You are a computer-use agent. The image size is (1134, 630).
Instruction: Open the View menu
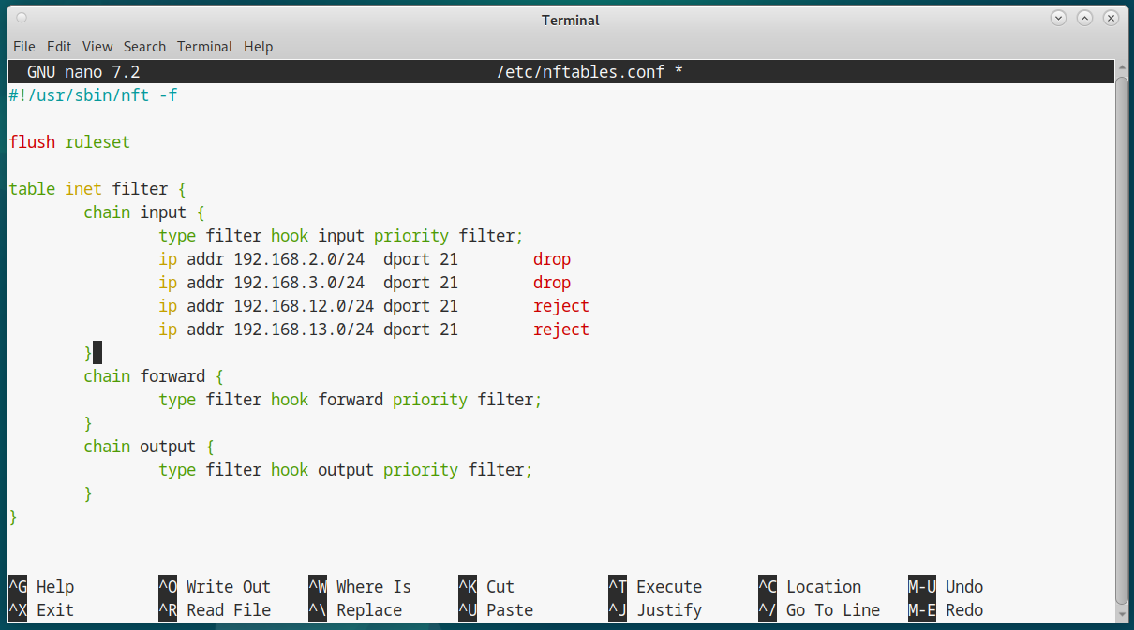(97, 47)
